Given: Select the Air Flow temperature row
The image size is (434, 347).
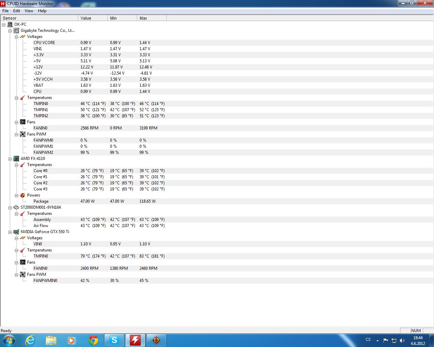Looking at the screenshot, I should (x=217, y=226).
